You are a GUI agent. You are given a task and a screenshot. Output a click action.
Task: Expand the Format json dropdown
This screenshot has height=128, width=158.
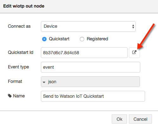pyautogui.click(x=90, y=82)
